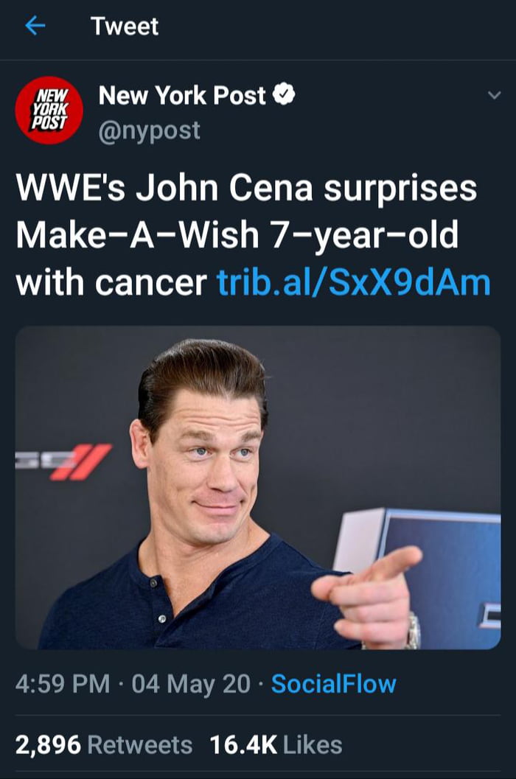Image resolution: width=516 pixels, height=779 pixels.
Task: Show who liked via 16.4K Likes
Action: (276, 745)
